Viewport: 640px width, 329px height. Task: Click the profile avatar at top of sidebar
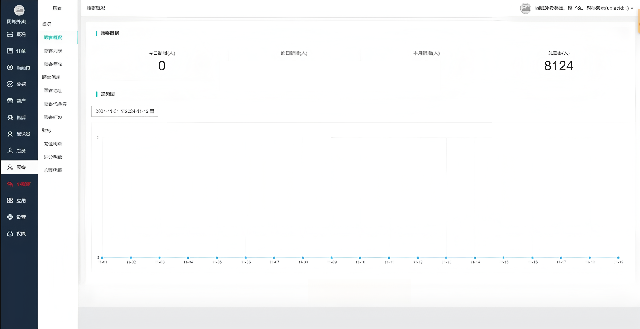click(19, 10)
